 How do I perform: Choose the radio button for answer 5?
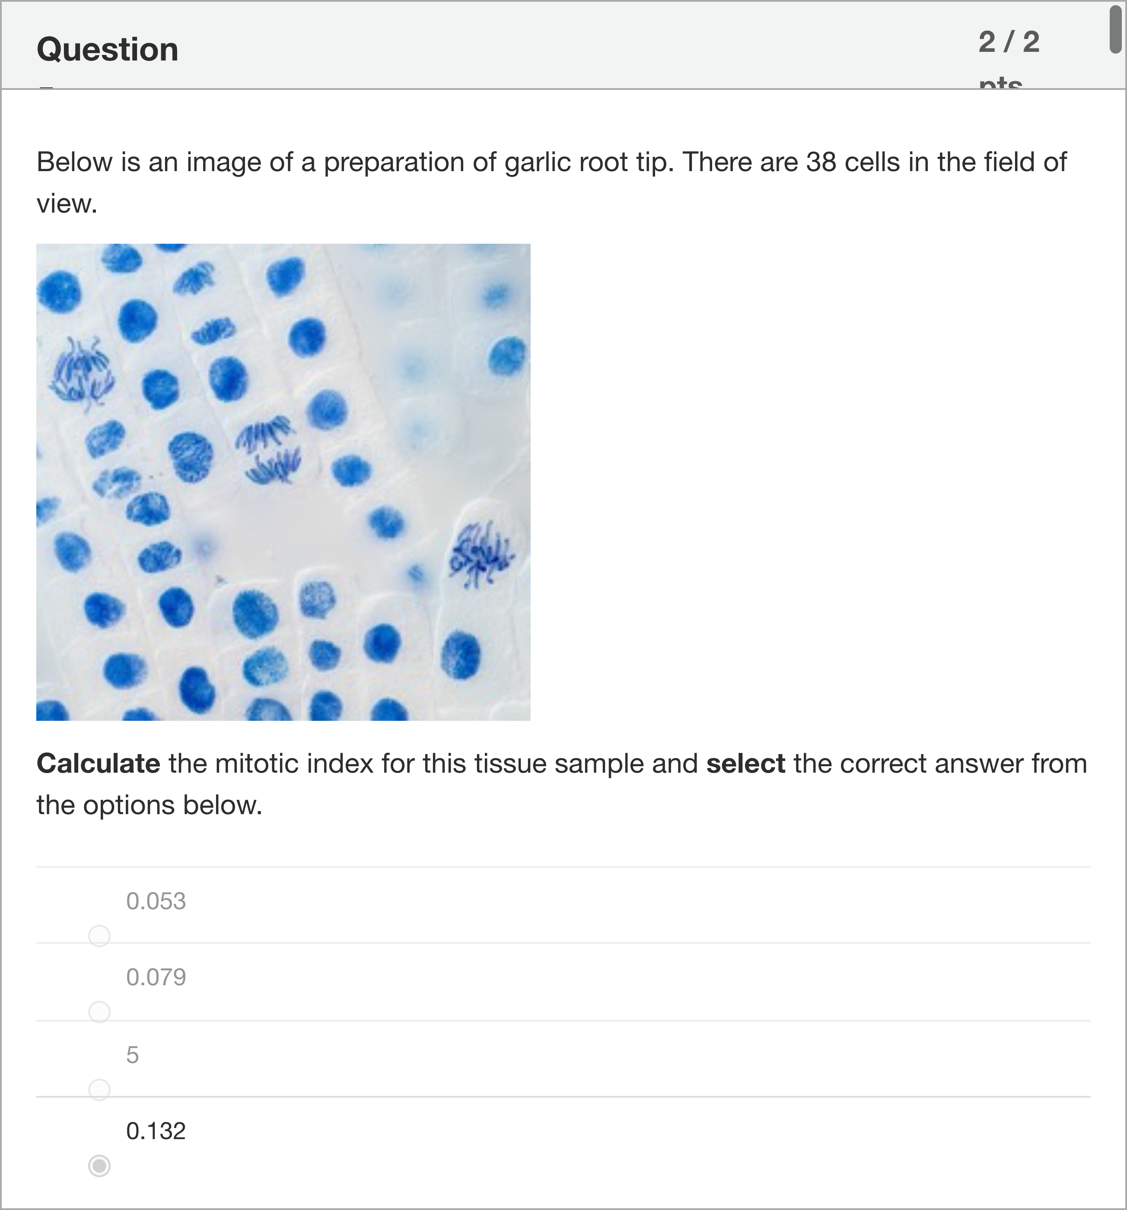point(99,1089)
